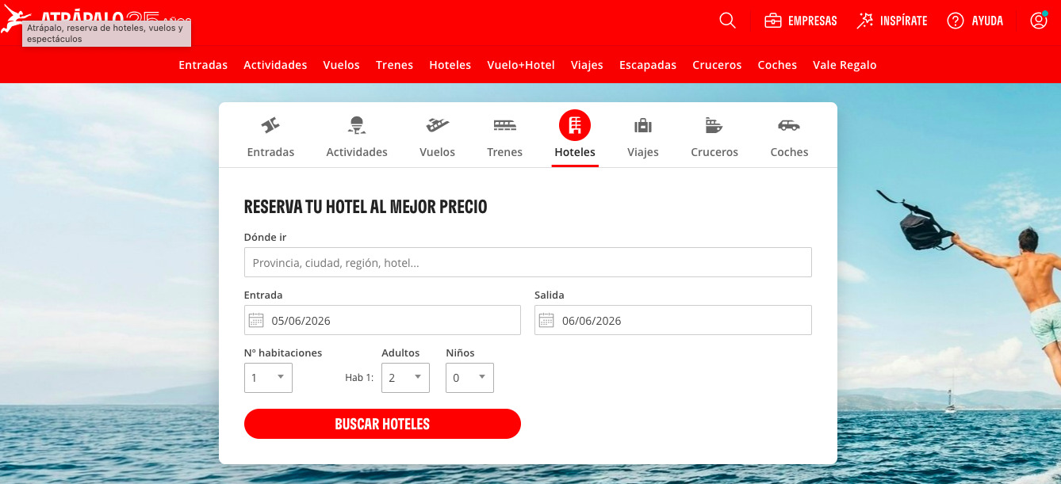Click the Salida calendar icon
Image resolution: width=1061 pixels, height=484 pixels.
click(x=546, y=320)
